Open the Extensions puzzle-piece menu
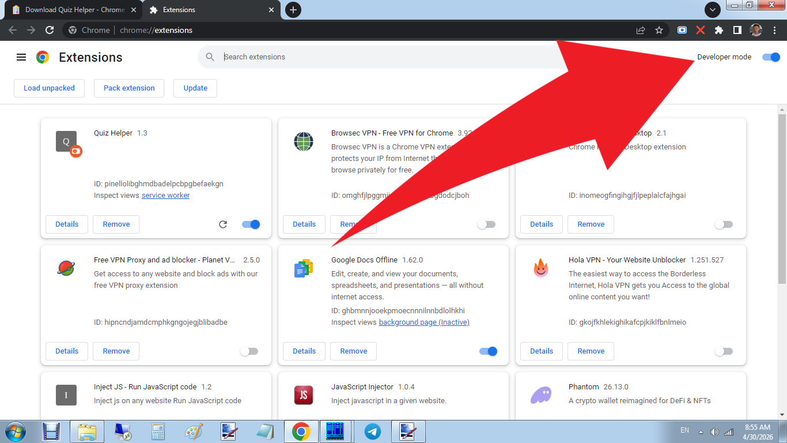The width and height of the screenshot is (787, 443). pyautogui.click(x=719, y=30)
